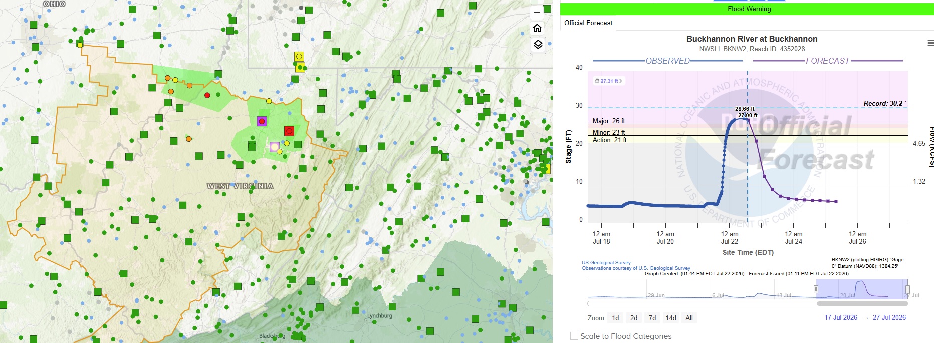Screen dimensions: 934x343
Task: Click the left handle of range navigator
Action: tap(816, 289)
